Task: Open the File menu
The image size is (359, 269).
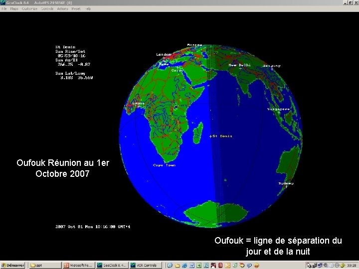Action: coord(4,8)
